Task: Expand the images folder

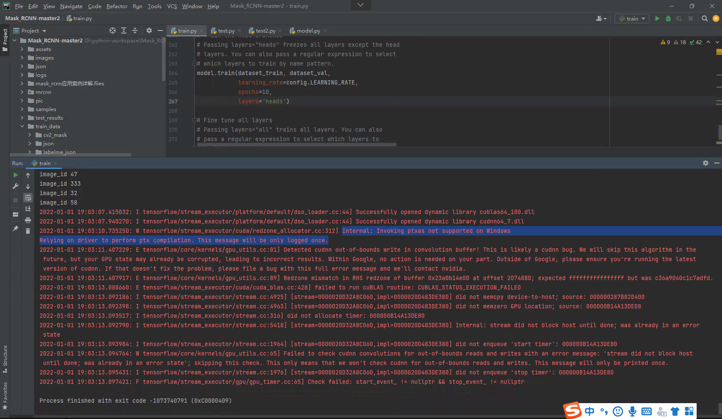Action: tap(22, 57)
